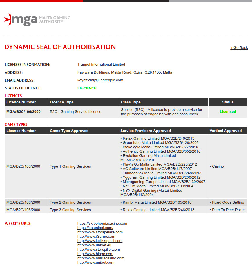The width and height of the screenshot is (252, 269).
Task: Open the www.bingo.com link
Action: click(x=95, y=254)
